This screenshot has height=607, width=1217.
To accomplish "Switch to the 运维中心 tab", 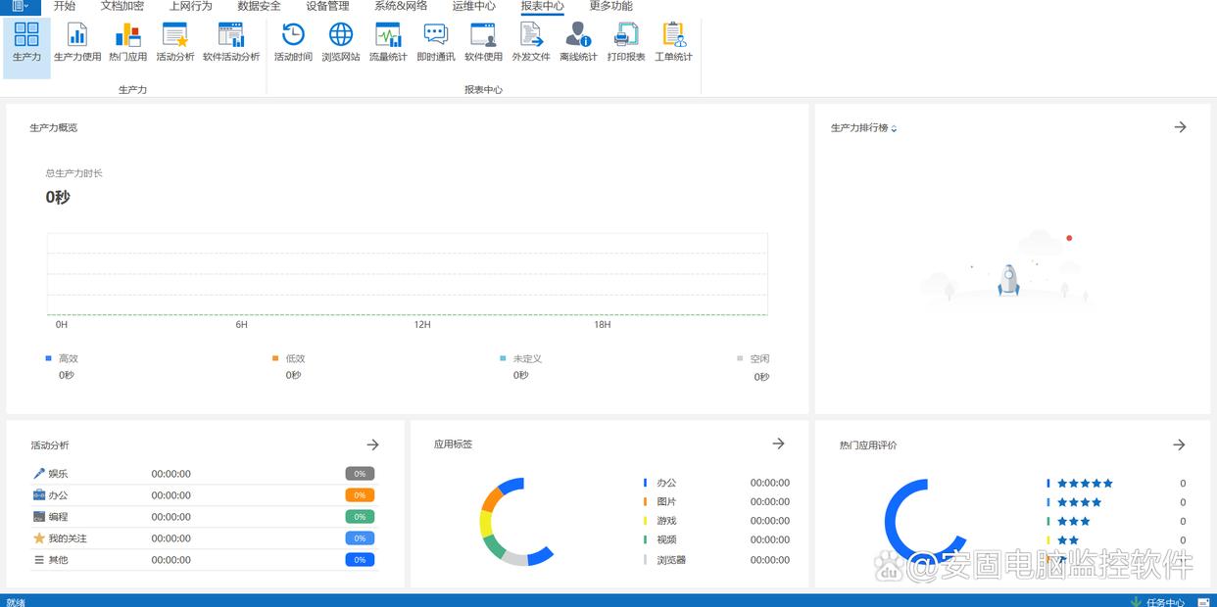I will (x=473, y=6).
